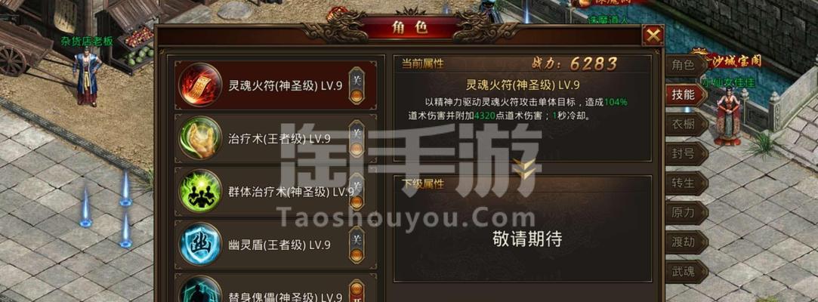Toggle the 关 switch for 幽灵盾
Image resolution: width=818 pixels, height=302 pixels.
357,245
